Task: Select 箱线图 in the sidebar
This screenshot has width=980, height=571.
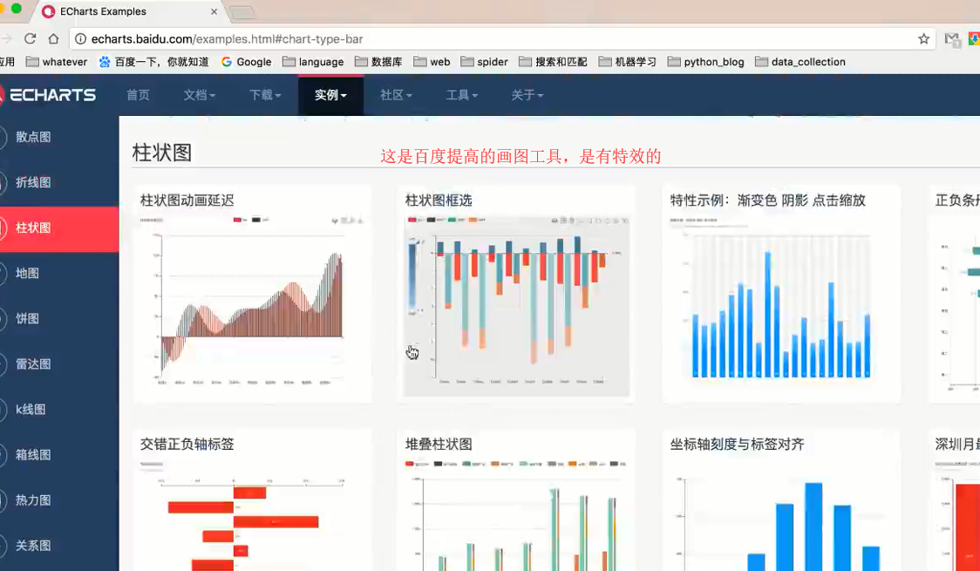Action: point(59,455)
